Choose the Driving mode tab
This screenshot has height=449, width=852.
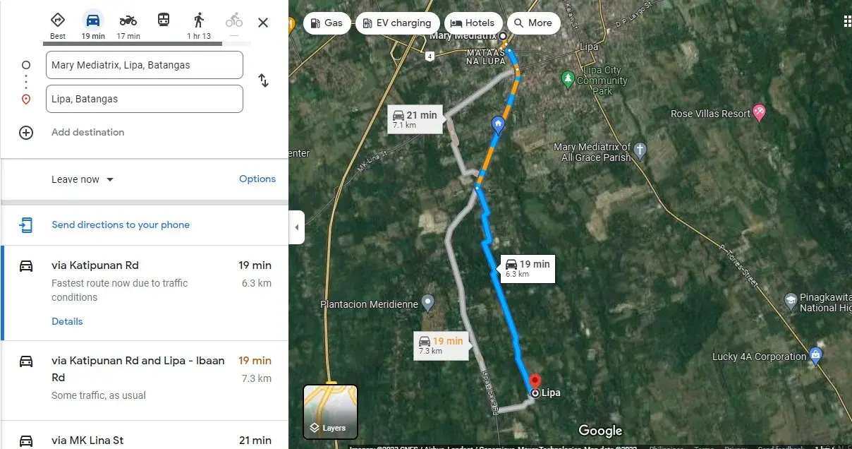point(92,25)
